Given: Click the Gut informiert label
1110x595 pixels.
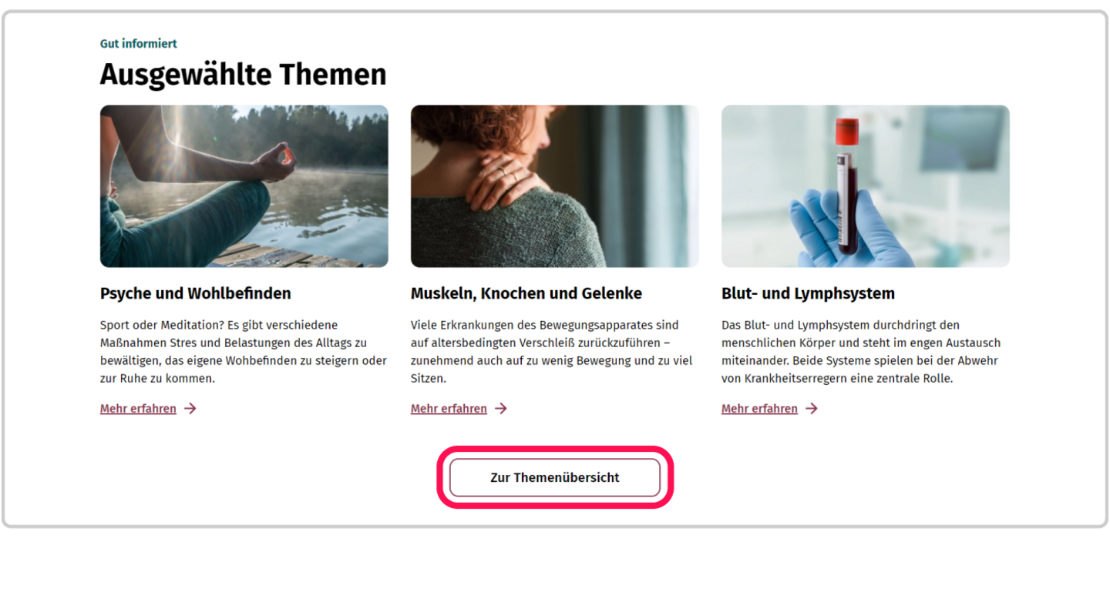Looking at the screenshot, I should click(x=139, y=44).
